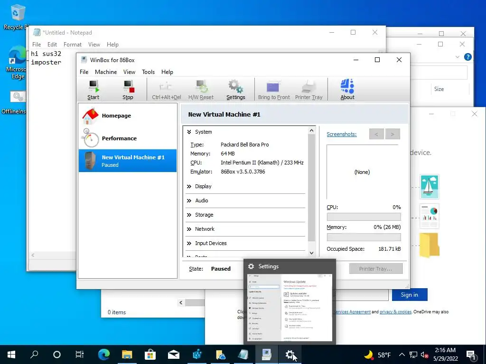Open WinBox Tools menu
This screenshot has height=364, width=486.
148,72
